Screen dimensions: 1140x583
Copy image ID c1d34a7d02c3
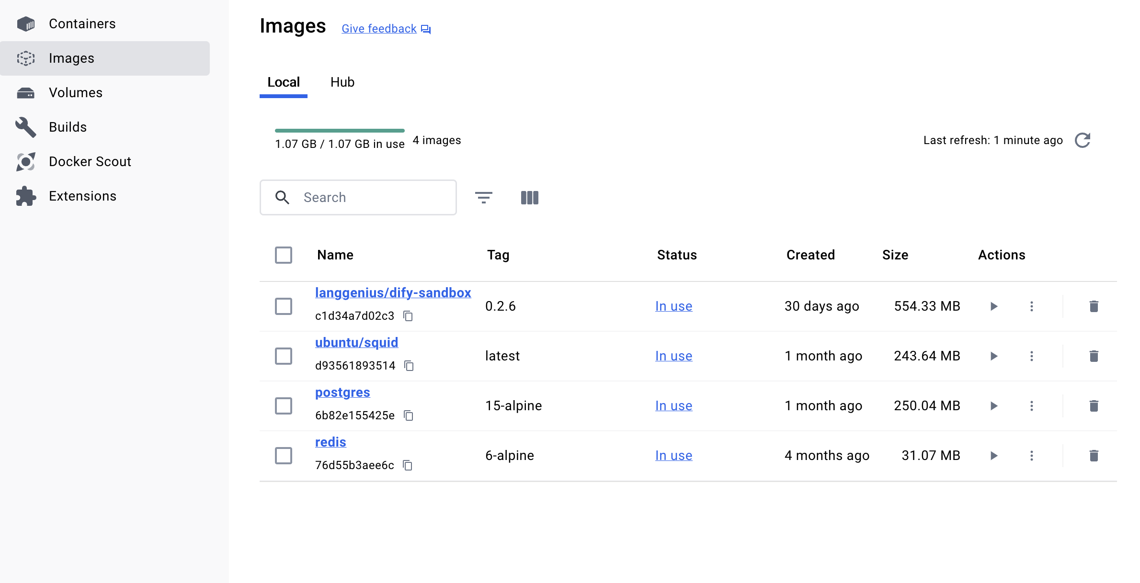408,316
